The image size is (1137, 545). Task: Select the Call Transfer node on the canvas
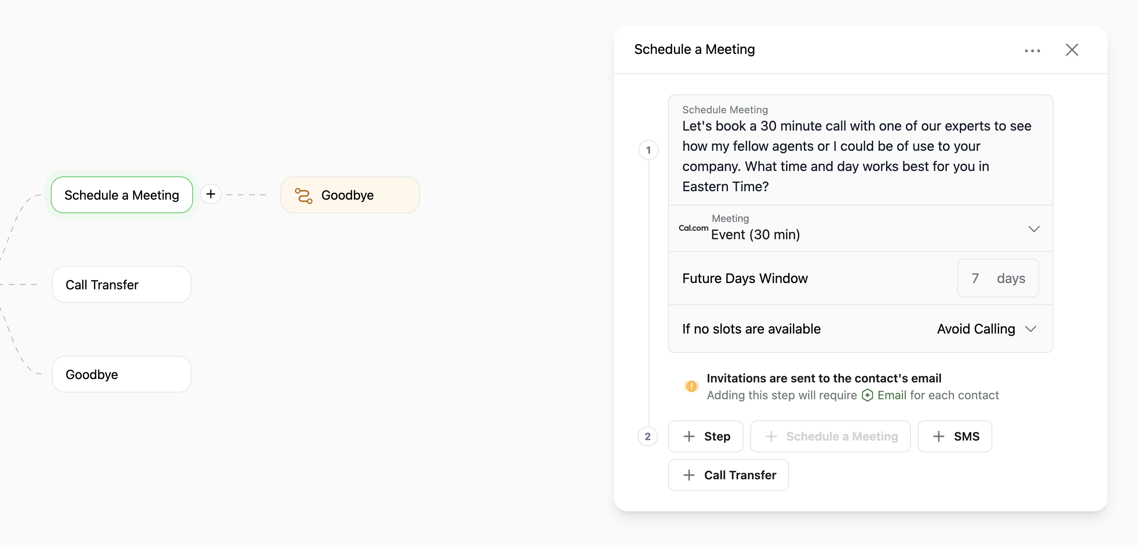point(121,284)
